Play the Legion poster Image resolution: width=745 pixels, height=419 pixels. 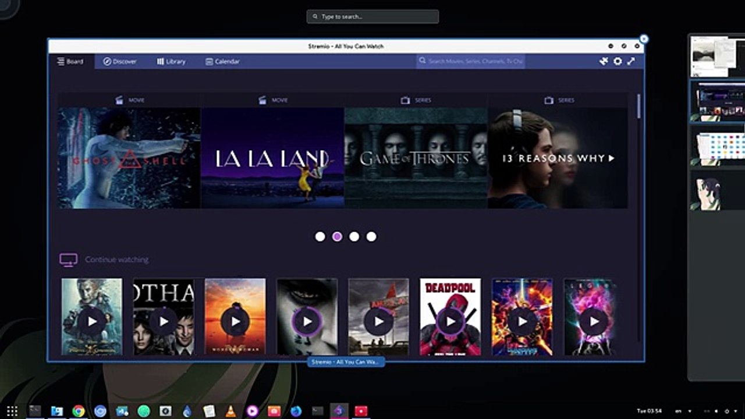[594, 321]
